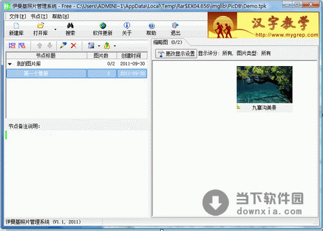Viewport: 323px width, 231px height.
Task: Select the 我的图片库 tree row
Action: click(x=77, y=64)
